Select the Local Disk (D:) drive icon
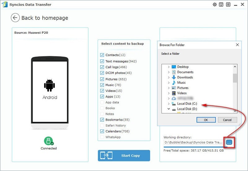This screenshot has width=248, height=171. [x=174, y=109]
